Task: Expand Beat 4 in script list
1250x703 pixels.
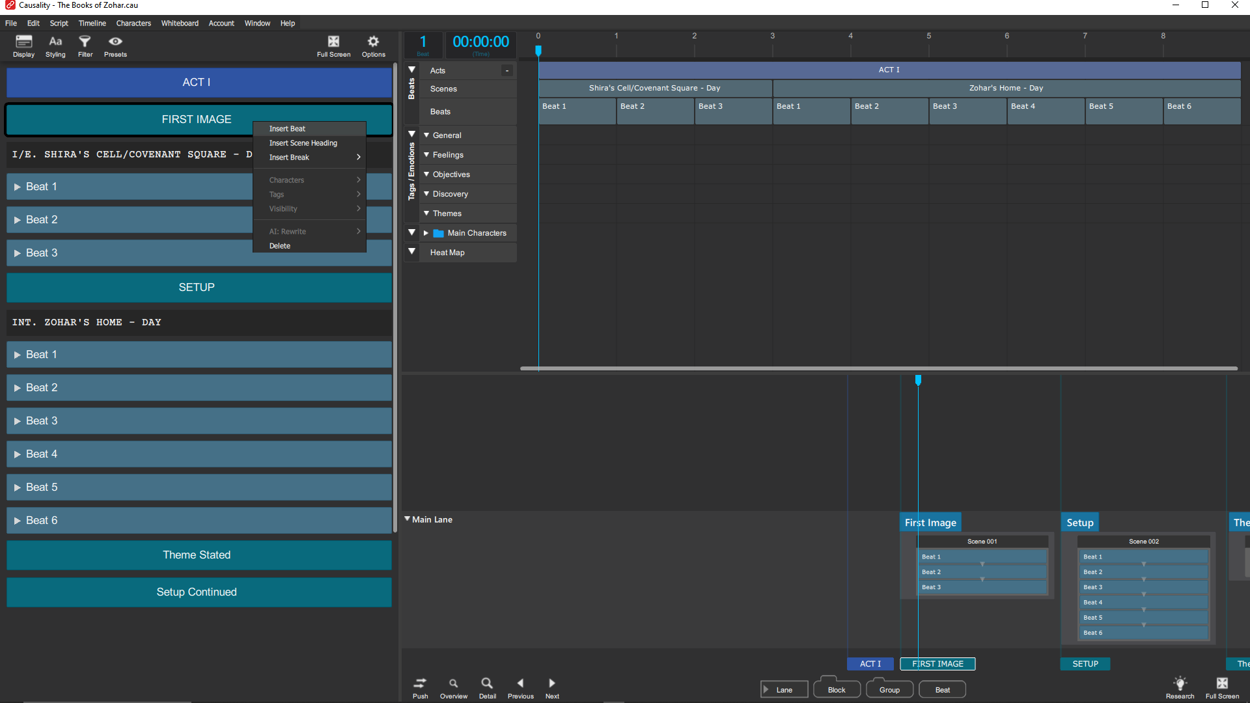Action: click(18, 454)
